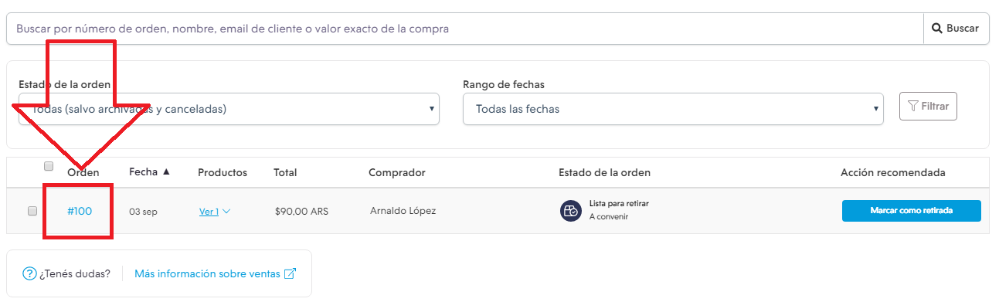The height and width of the screenshot is (302, 999).
Task: Click the funnel icon on Filtrar button
Action: click(913, 106)
